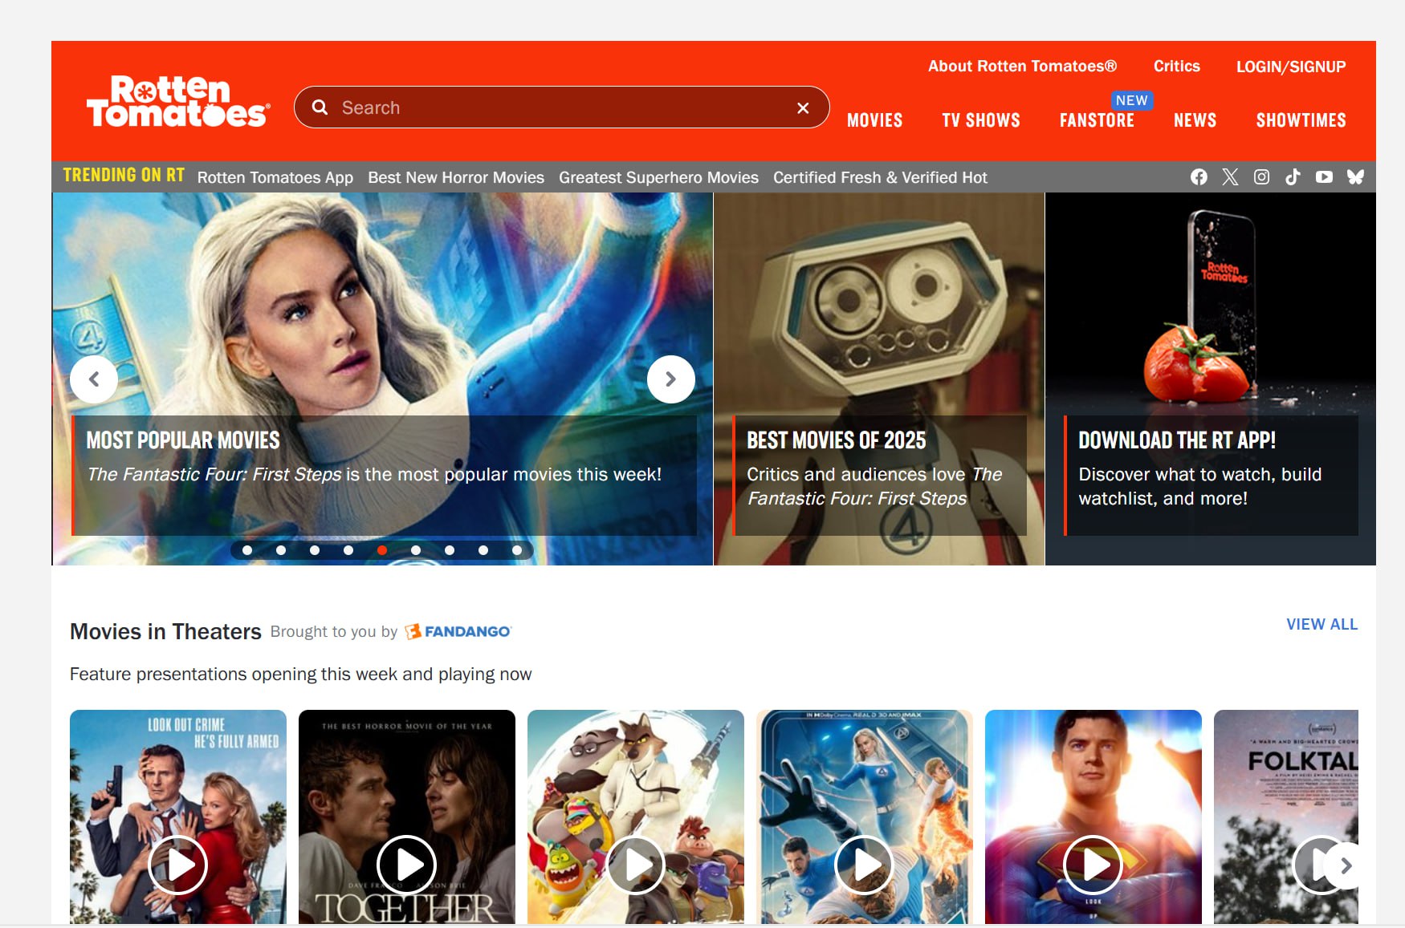The image size is (1405, 928).
Task: Select the fourth carousel dot
Action: coord(348,550)
